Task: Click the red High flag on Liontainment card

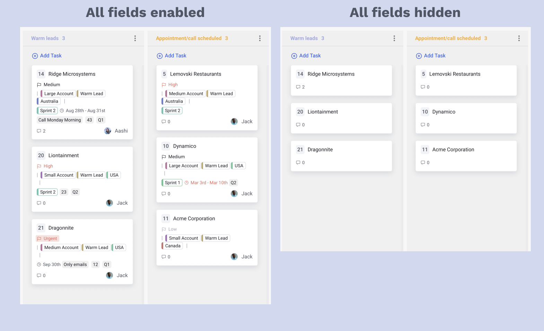Action: (x=39, y=166)
